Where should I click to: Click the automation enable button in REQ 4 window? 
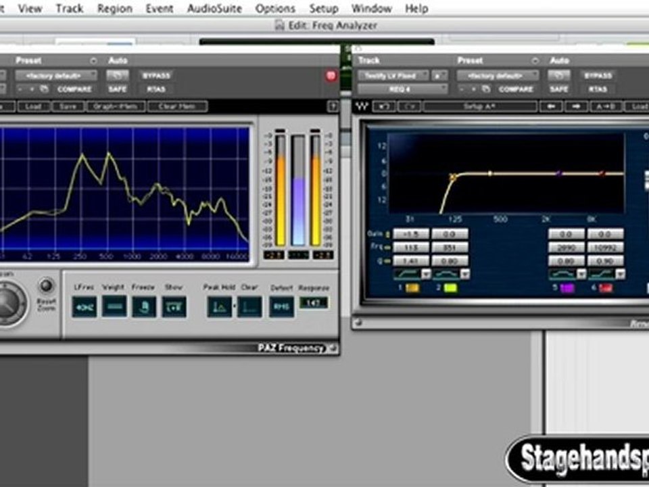point(559,75)
